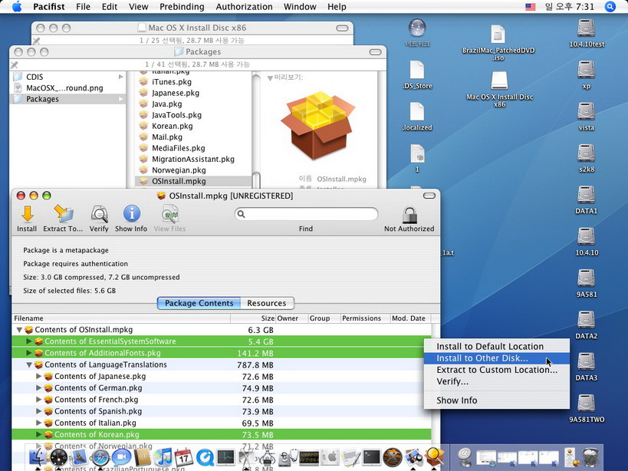Viewport: 628px width, 471px height.
Task: Click the Verify magnifier toolbar icon
Action: coord(99,214)
